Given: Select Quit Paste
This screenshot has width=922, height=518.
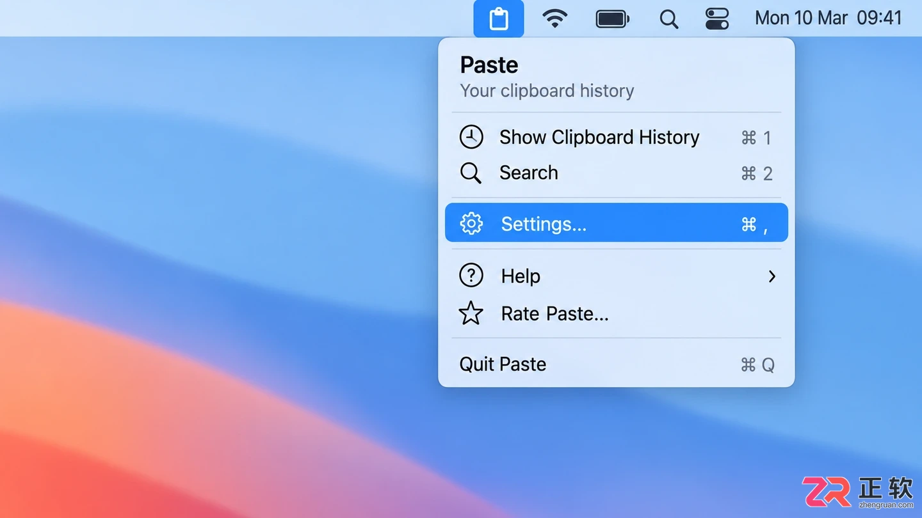Looking at the screenshot, I should pyautogui.click(x=616, y=365).
